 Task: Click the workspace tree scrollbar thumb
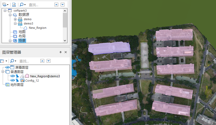[65, 20]
